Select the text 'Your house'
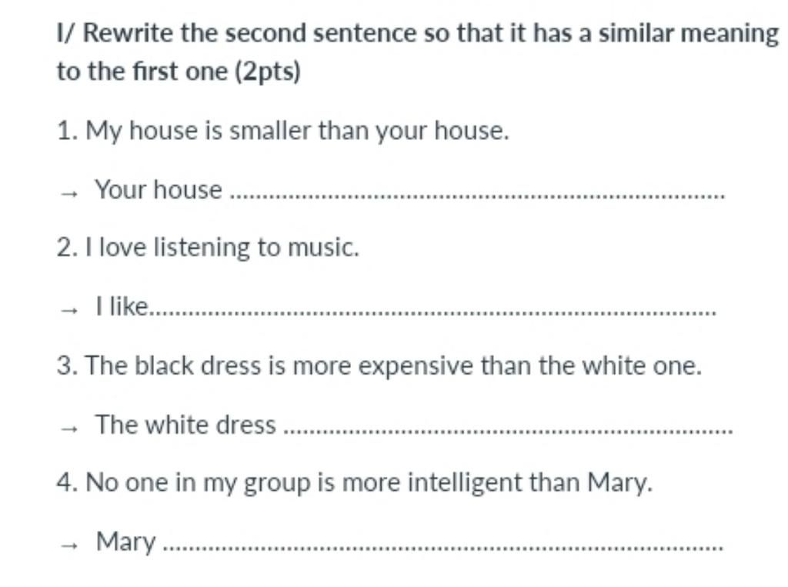This screenshot has height=587, width=788. pyautogui.click(x=159, y=189)
